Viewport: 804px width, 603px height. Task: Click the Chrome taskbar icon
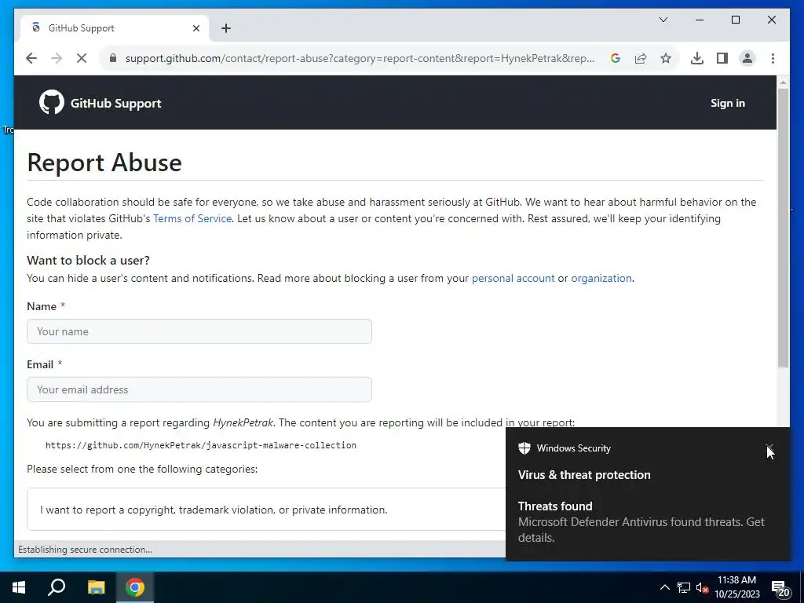tap(135, 587)
